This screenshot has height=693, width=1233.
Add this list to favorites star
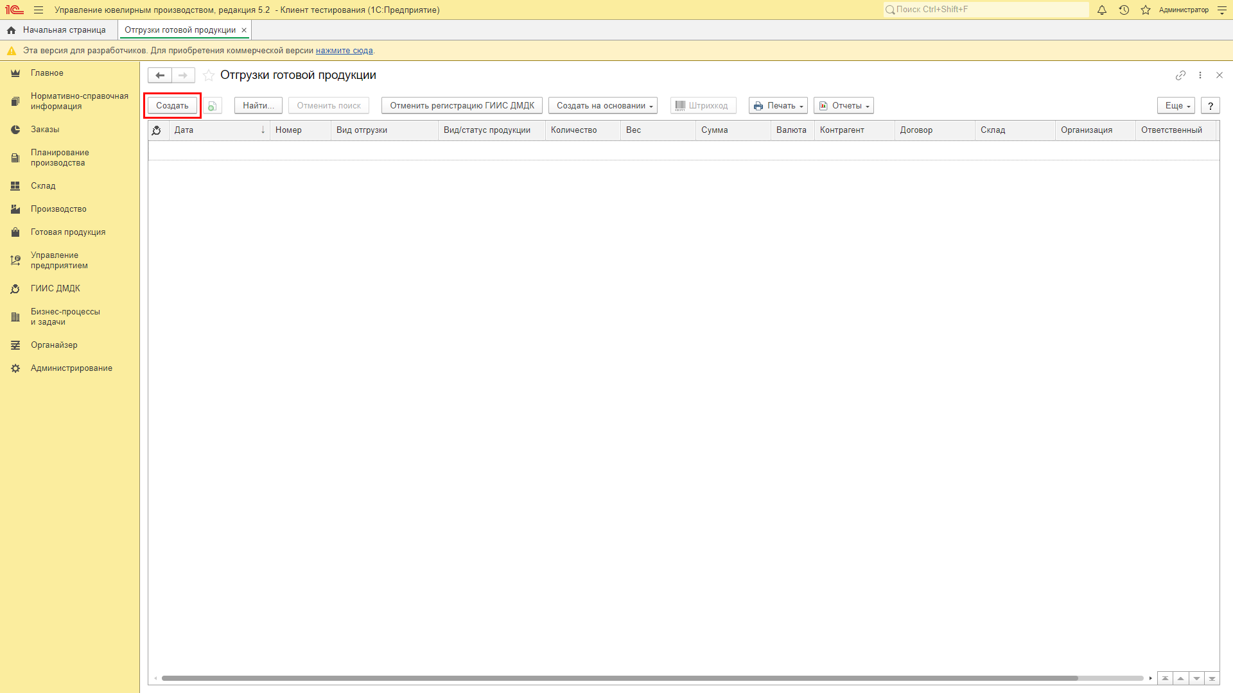click(209, 75)
